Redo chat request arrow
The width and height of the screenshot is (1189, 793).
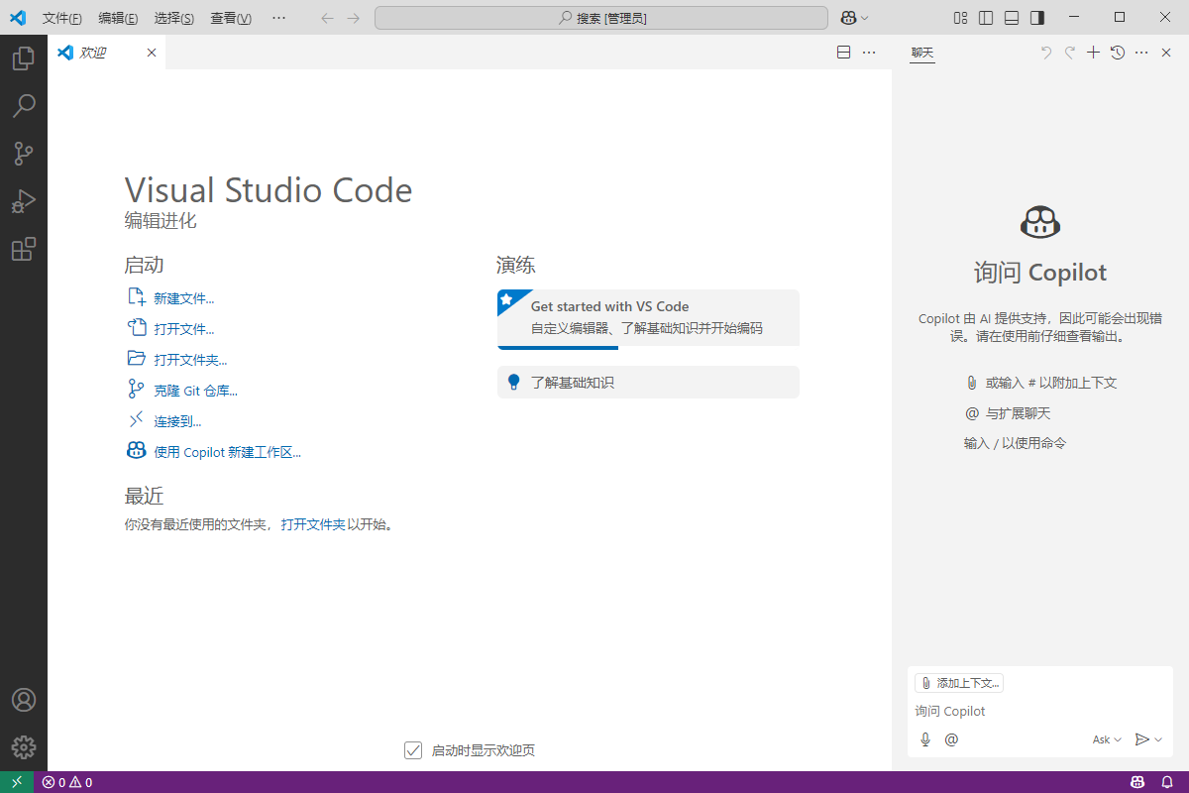[1069, 53]
